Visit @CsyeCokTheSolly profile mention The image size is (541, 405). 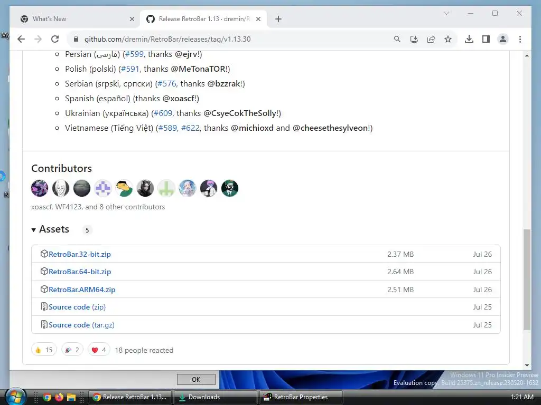[240, 113]
